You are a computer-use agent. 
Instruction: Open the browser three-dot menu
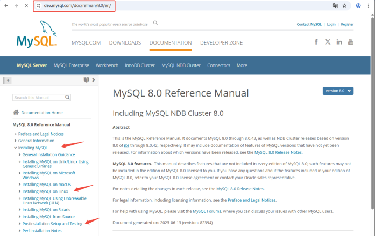pos(369,5)
